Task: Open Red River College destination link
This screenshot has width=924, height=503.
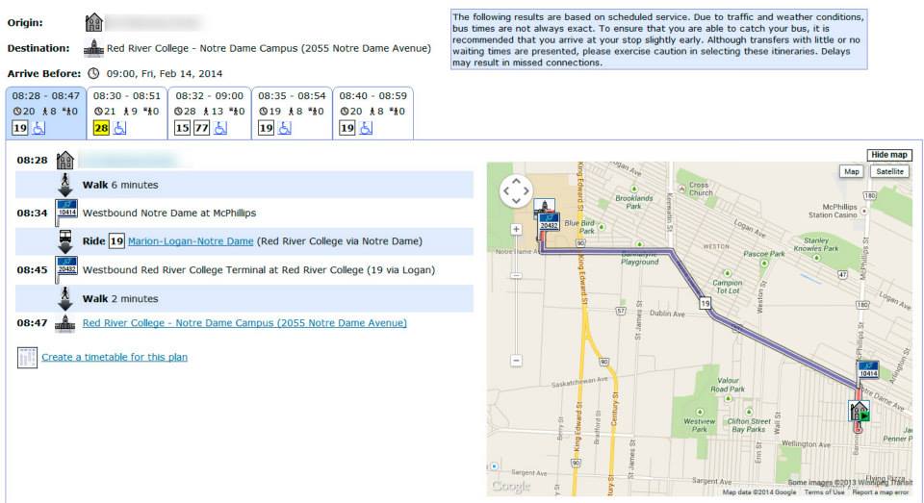Action: point(244,323)
